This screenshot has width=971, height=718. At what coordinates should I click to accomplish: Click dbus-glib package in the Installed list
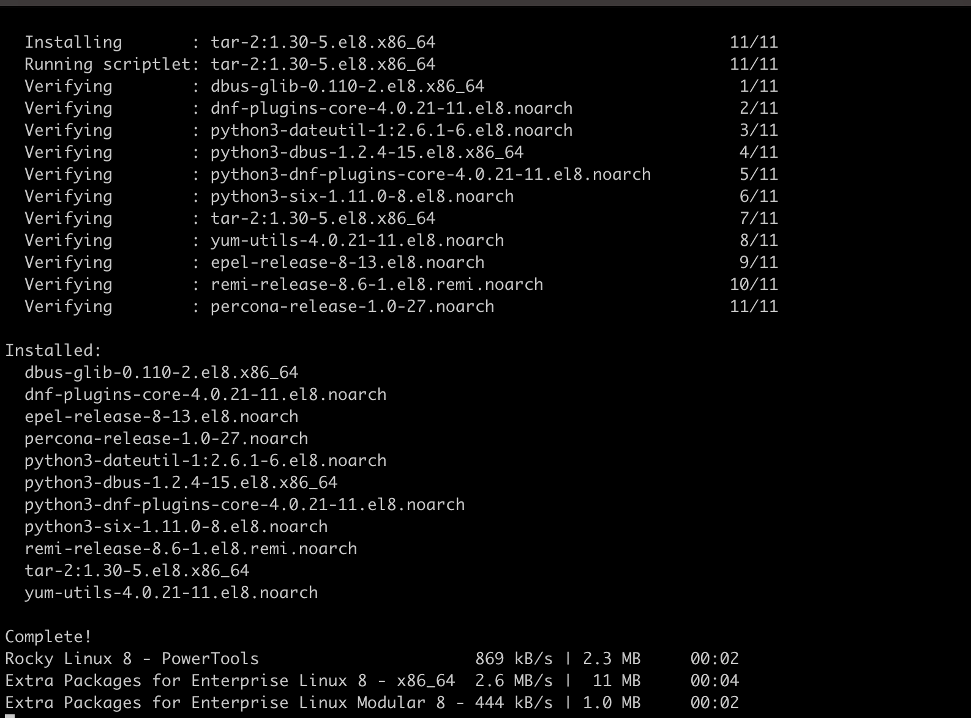coord(161,372)
